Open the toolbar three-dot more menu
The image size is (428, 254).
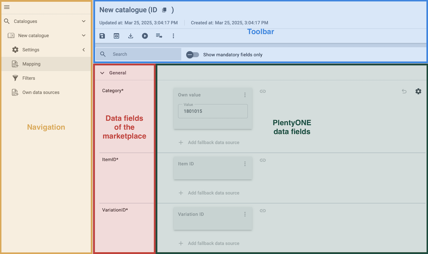tap(173, 36)
